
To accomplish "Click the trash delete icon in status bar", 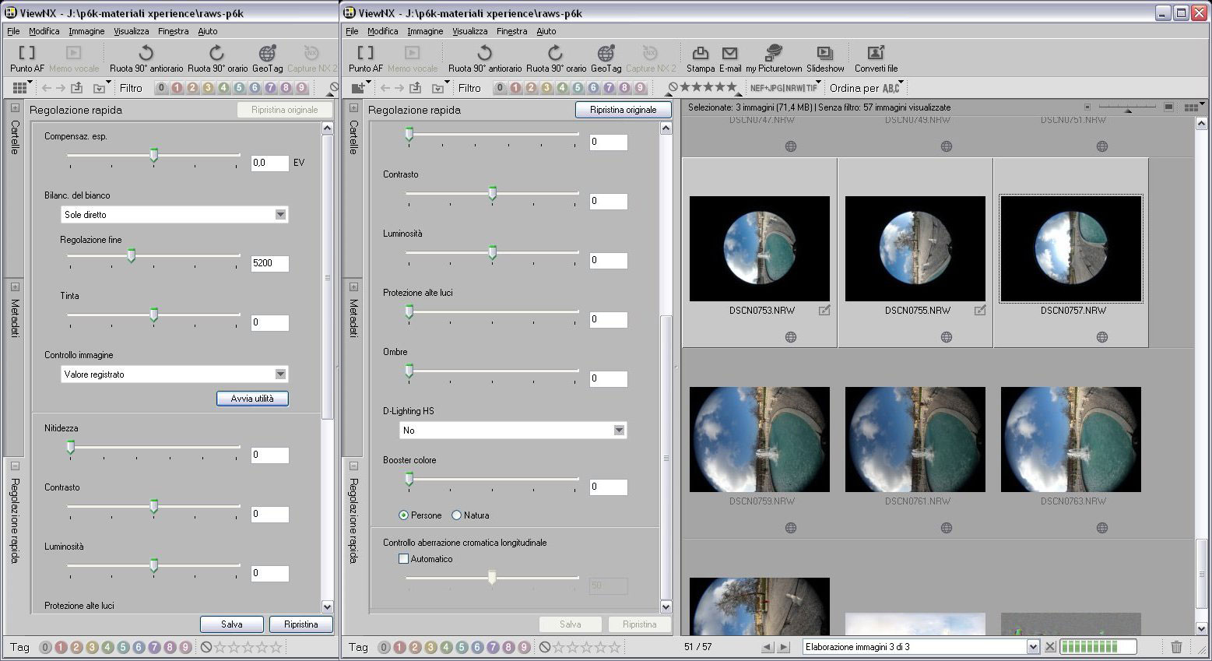I will point(1176,646).
